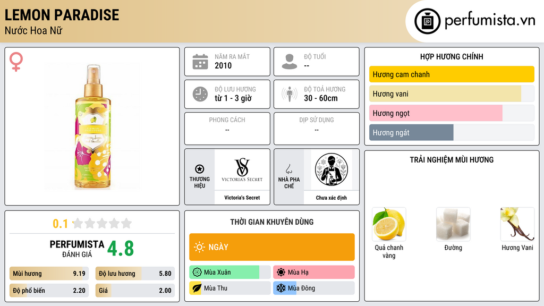Open the Chưa xác định perfumer link

[x=331, y=198]
